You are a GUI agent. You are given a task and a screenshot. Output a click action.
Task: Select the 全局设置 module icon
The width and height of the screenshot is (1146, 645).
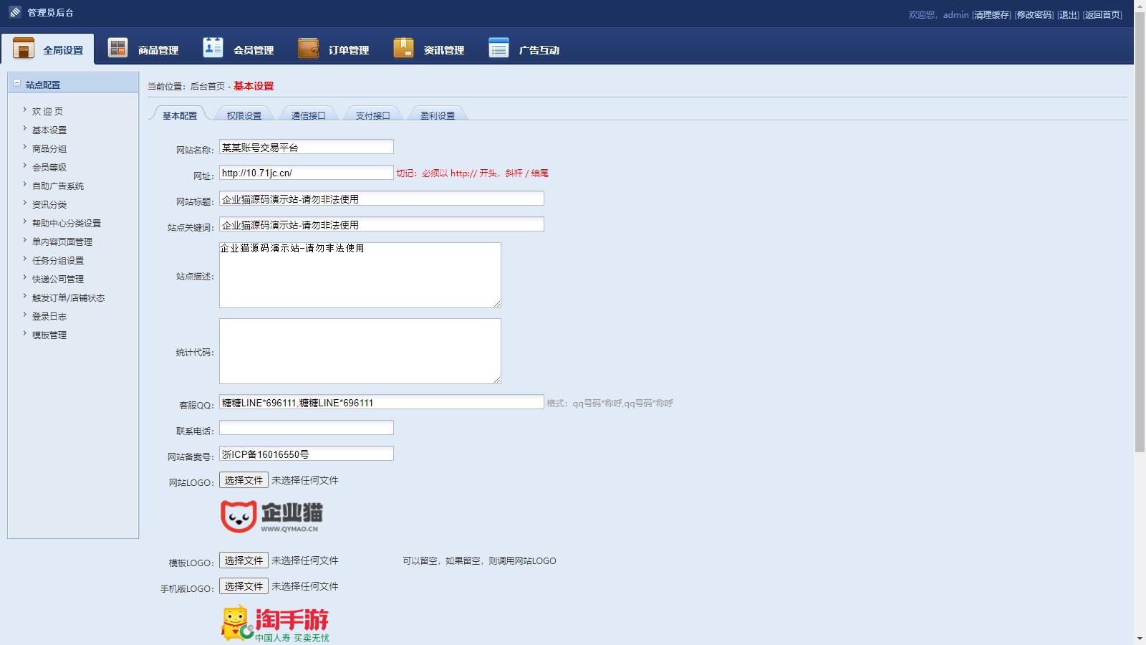click(x=24, y=47)
